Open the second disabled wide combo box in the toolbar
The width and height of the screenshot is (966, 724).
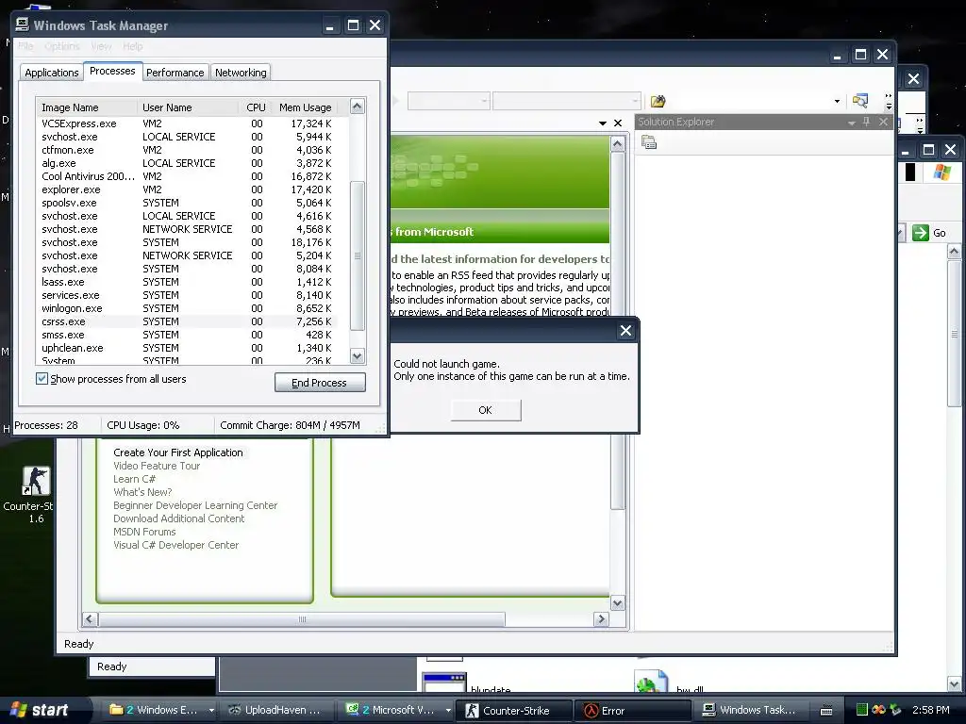pos(566,100)
